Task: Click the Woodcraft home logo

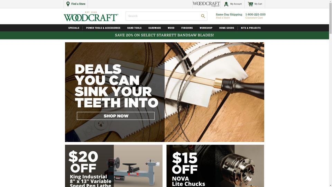Action: (x=91, y=17)
